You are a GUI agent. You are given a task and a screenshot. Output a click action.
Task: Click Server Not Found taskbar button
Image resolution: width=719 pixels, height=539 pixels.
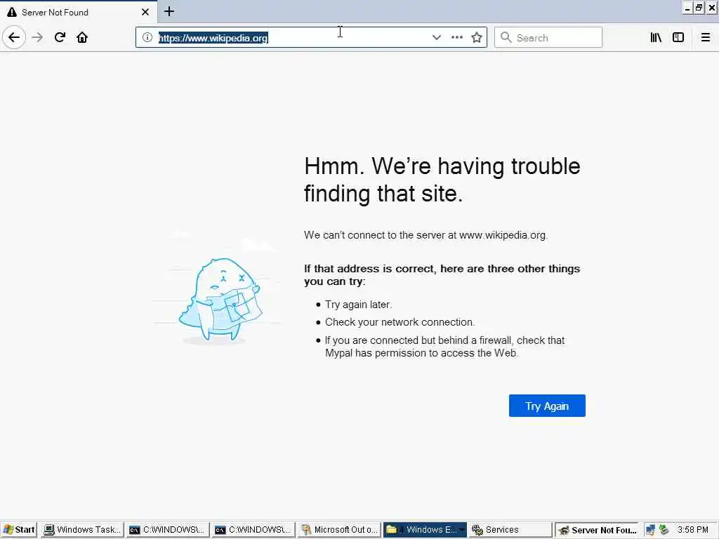click(x=597, y=530)
